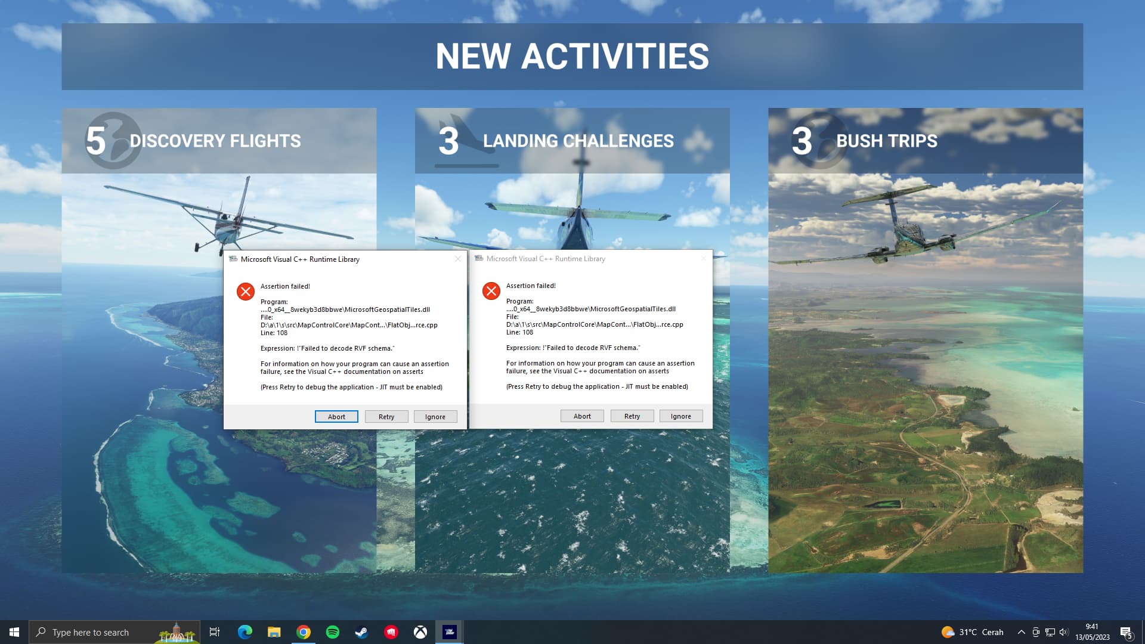Click Ignore in the right error dialog
Screen dimensions: 1145x644
[x=681, y=416]
